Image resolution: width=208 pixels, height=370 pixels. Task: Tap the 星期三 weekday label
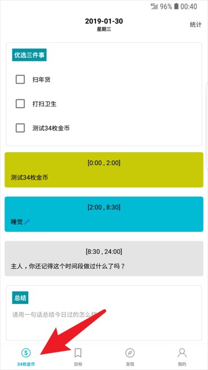104,29
